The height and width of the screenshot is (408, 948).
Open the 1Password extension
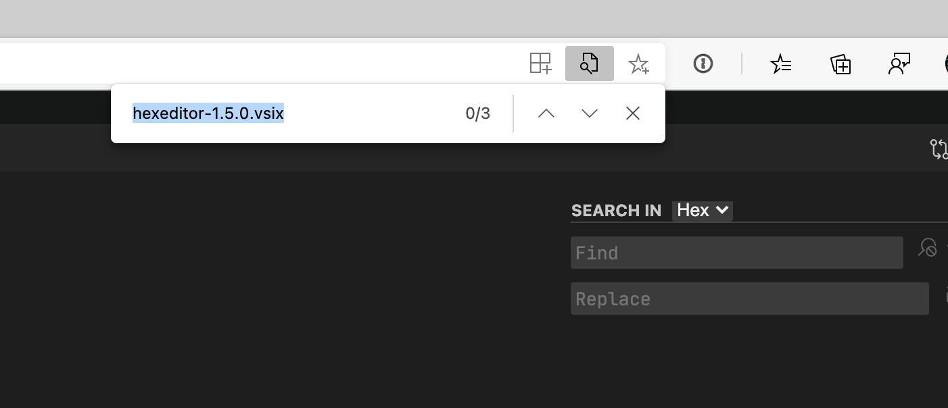point(703,63)
